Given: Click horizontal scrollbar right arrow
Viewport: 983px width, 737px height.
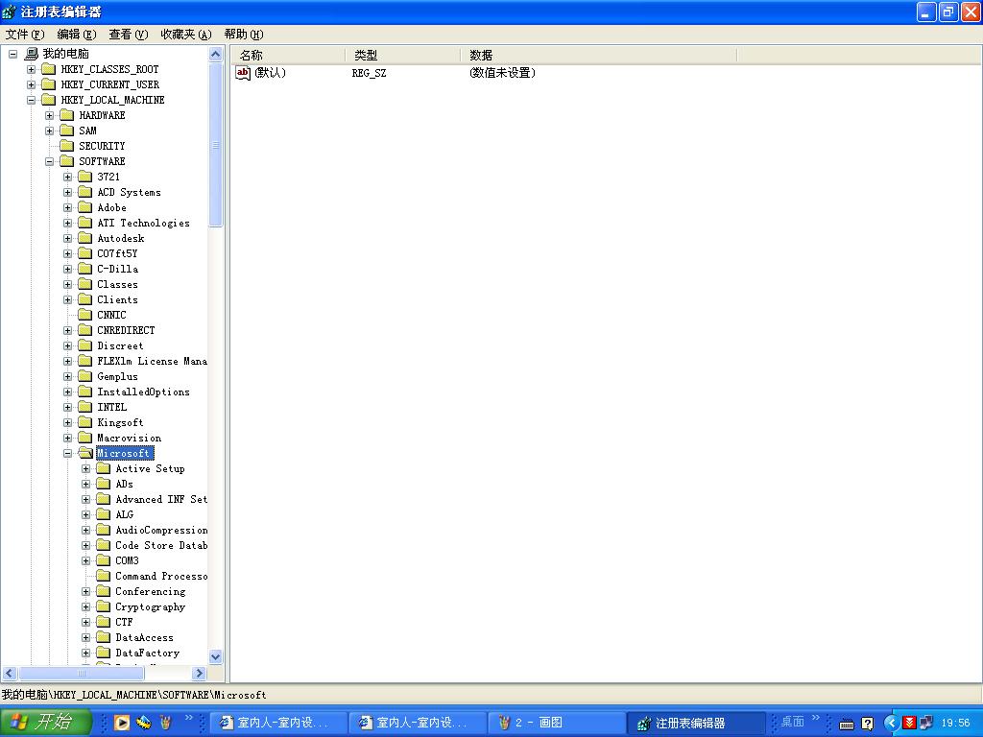Looking at the screenshot, I should (x=199, y=673).
